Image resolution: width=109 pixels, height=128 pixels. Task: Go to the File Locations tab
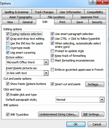pyautogui.click(x=56, y=17)
